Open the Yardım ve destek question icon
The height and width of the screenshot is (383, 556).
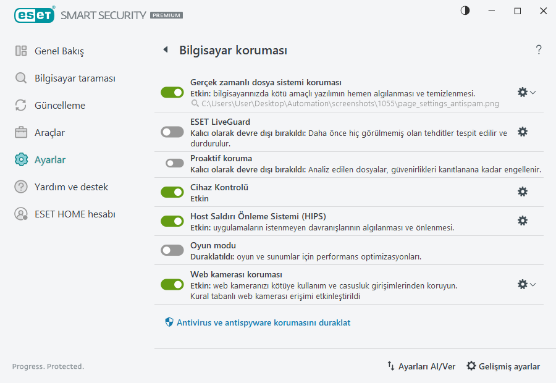click(20, 187)
